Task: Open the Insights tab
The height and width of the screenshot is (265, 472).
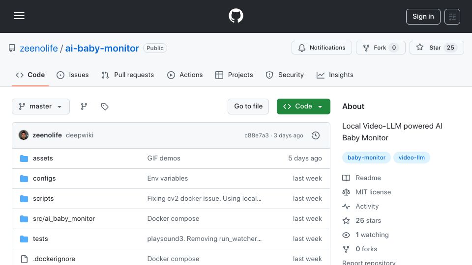Action: (x=335, y=75)
